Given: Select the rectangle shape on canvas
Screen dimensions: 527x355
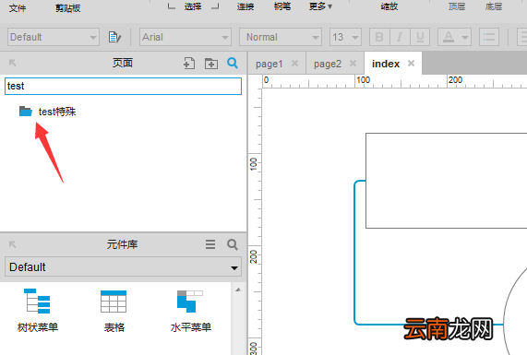Looking at the screenshot, I should point(447,181).
